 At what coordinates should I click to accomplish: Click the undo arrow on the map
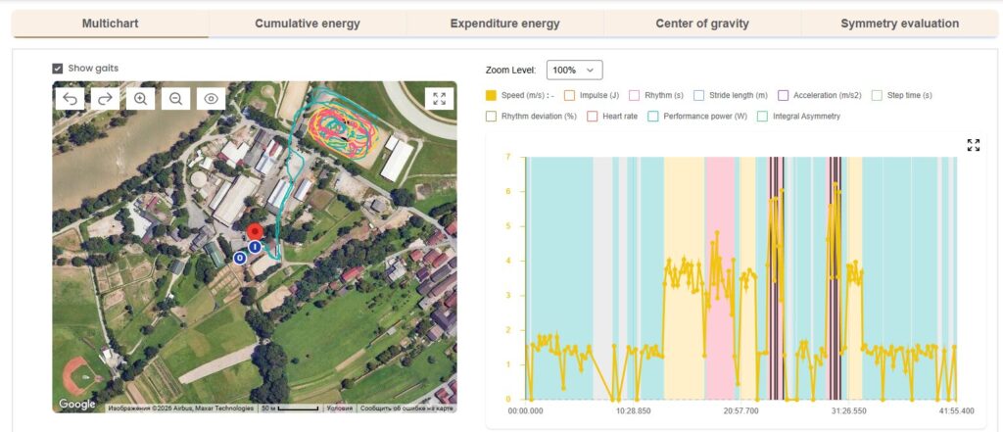coord(71,98)
